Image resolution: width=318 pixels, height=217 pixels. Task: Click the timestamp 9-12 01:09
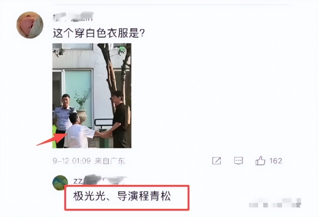coord(72,161)
